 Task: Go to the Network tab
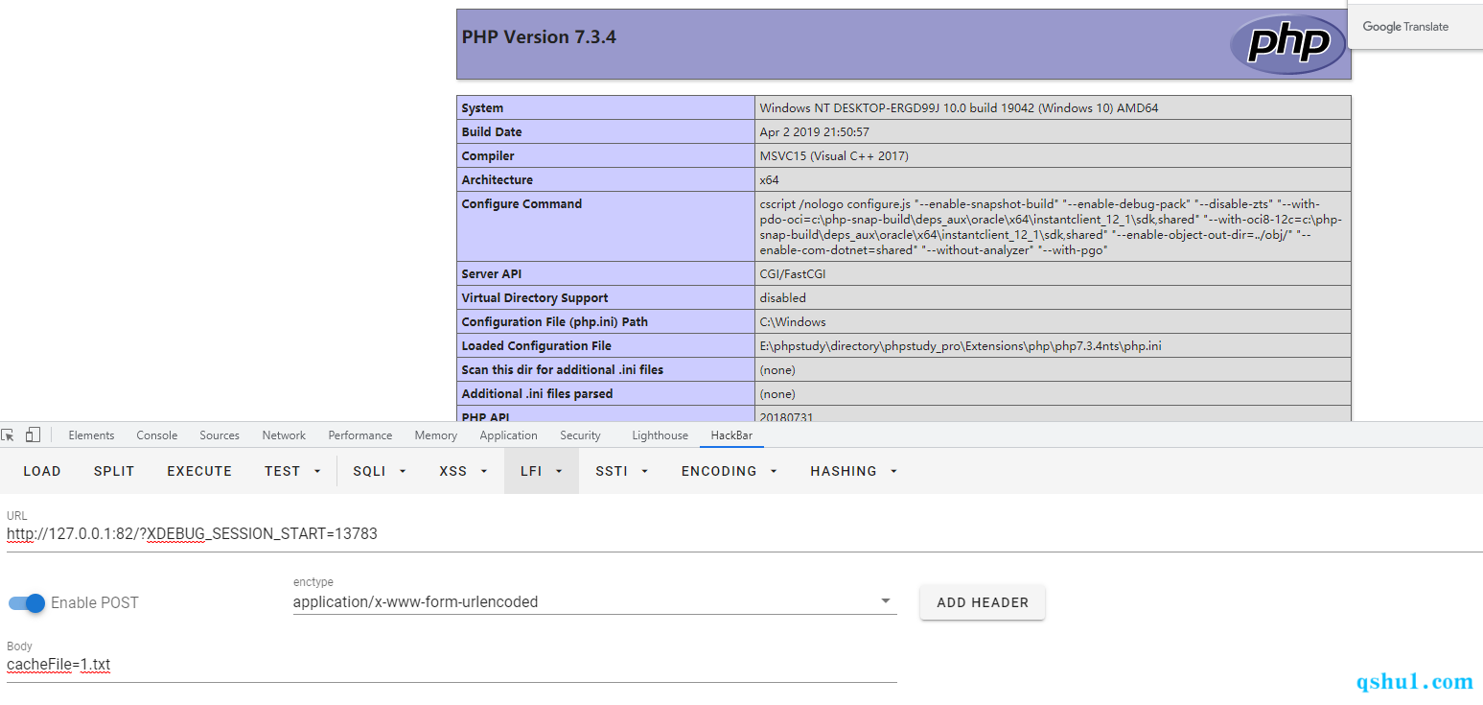284,435
